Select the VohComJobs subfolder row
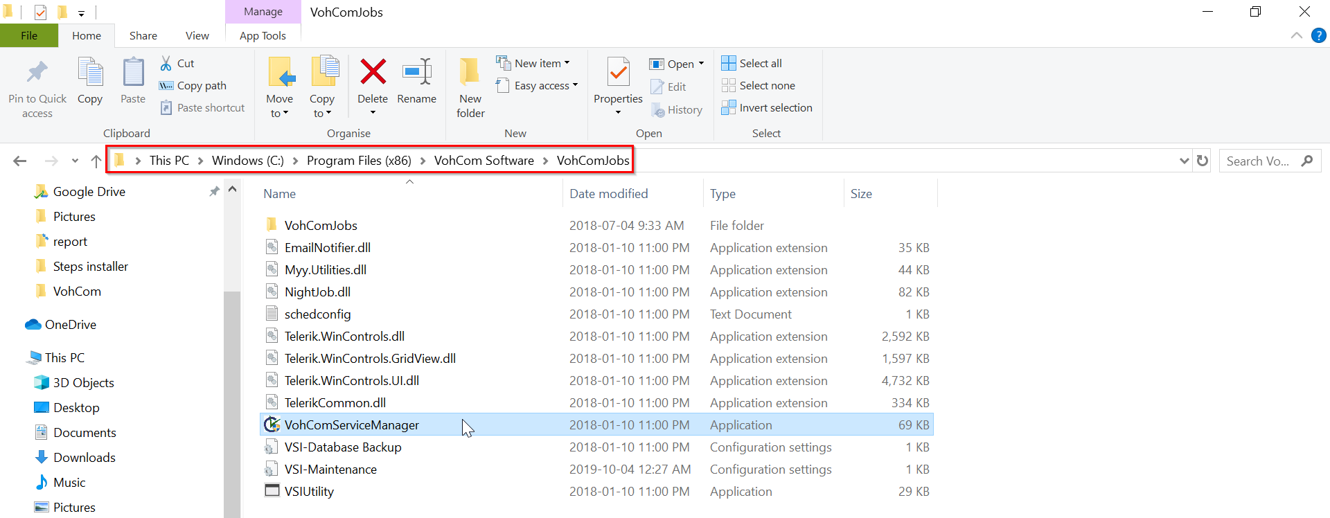1330x518 pixels. 596,225
